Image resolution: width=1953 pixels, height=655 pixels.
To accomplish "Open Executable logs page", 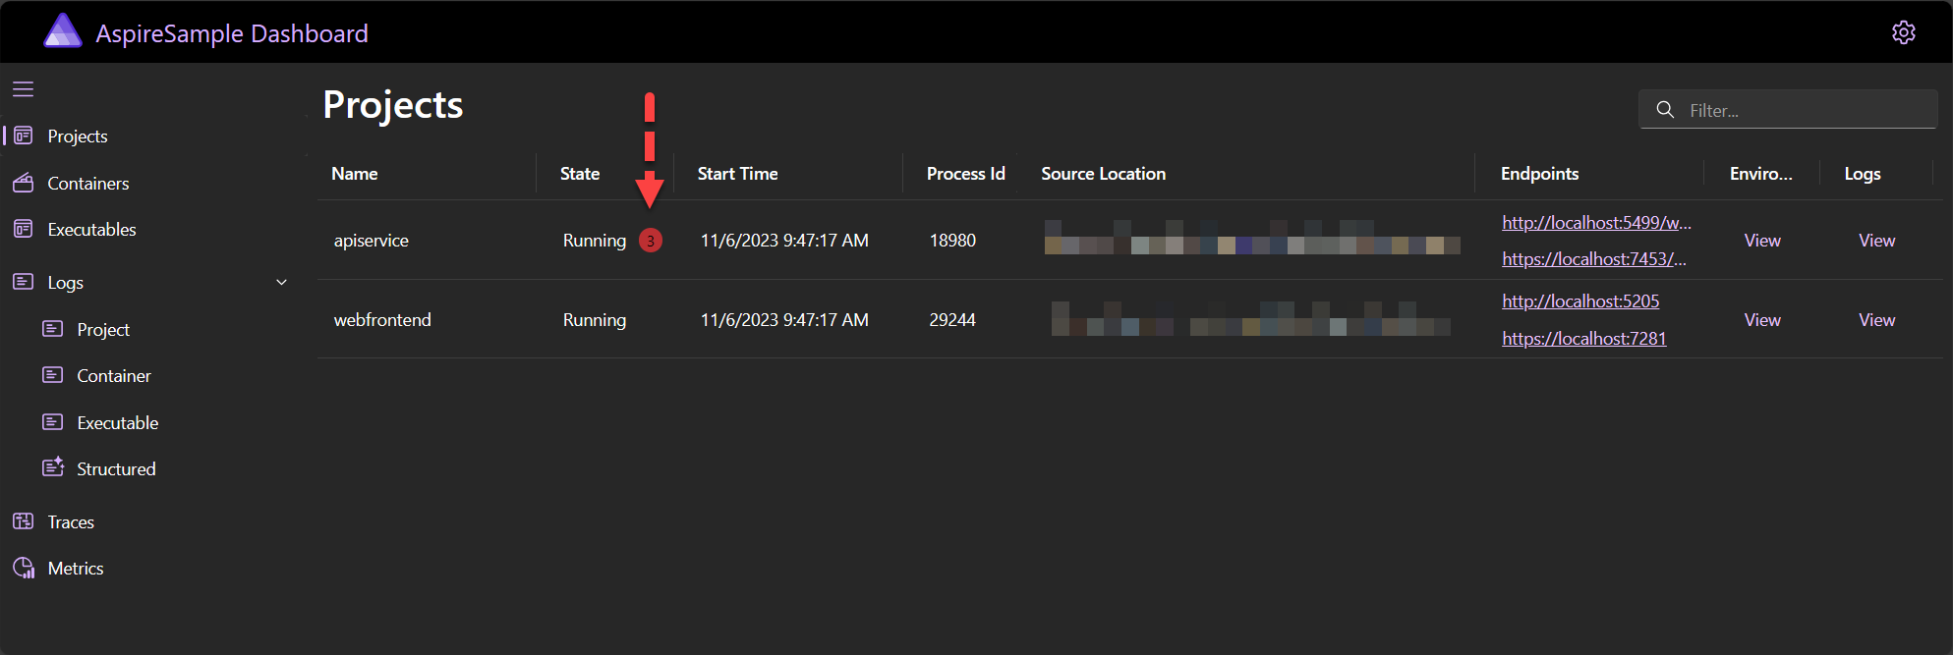I will point(118,423).
